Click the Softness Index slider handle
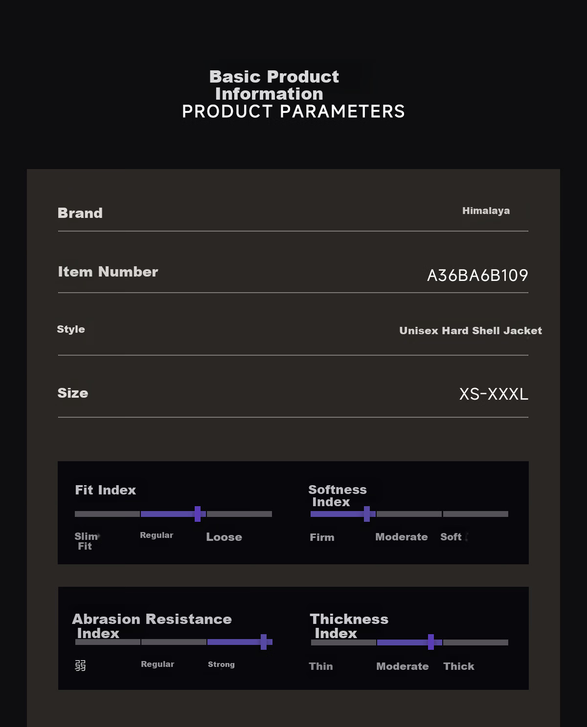This screenshot has height=727, width=587. 367,514
